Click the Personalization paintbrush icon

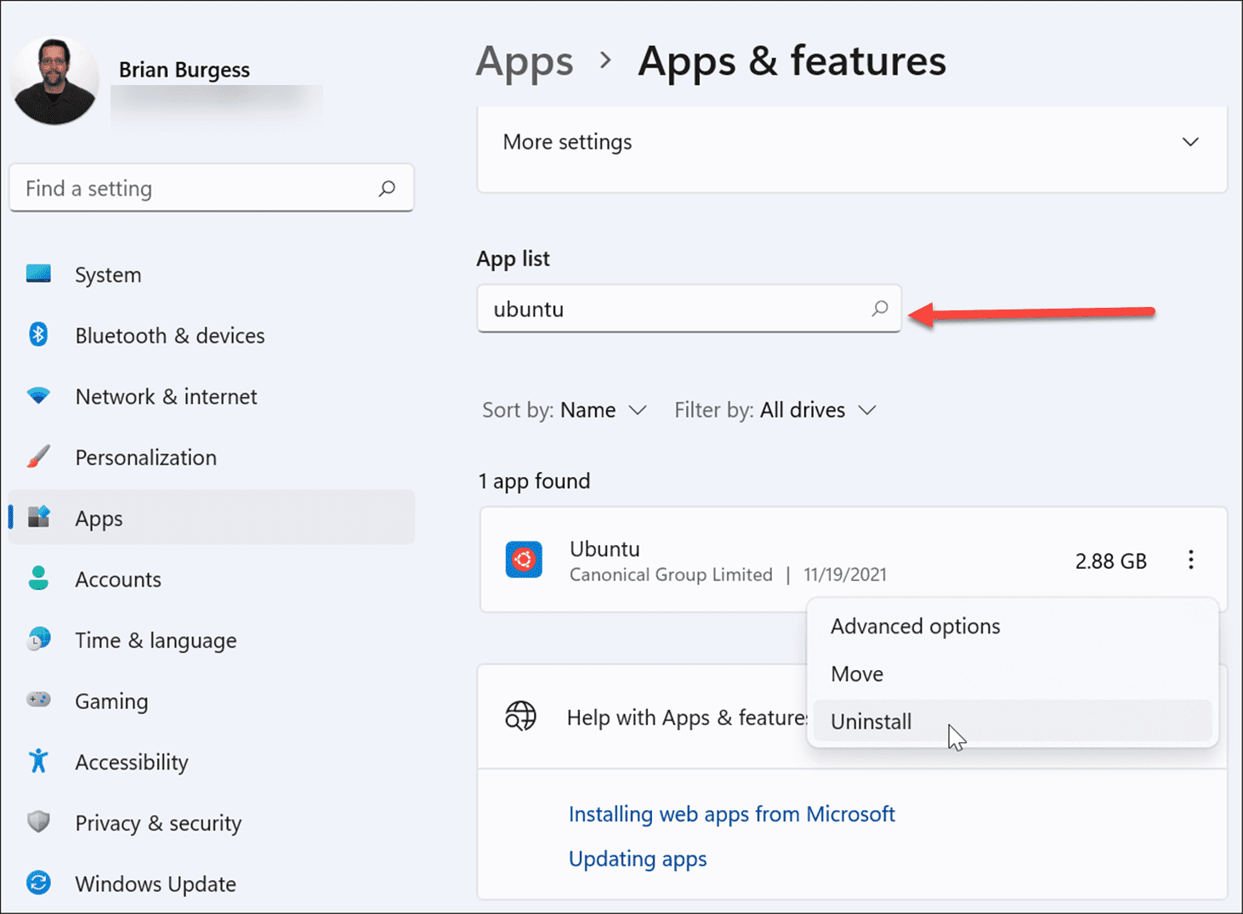tap(38, 457)
